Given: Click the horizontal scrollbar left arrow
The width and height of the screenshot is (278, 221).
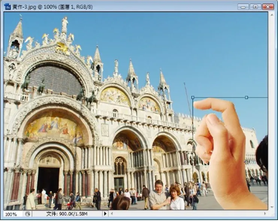Looking at the screenshot, I should [112, 214].
